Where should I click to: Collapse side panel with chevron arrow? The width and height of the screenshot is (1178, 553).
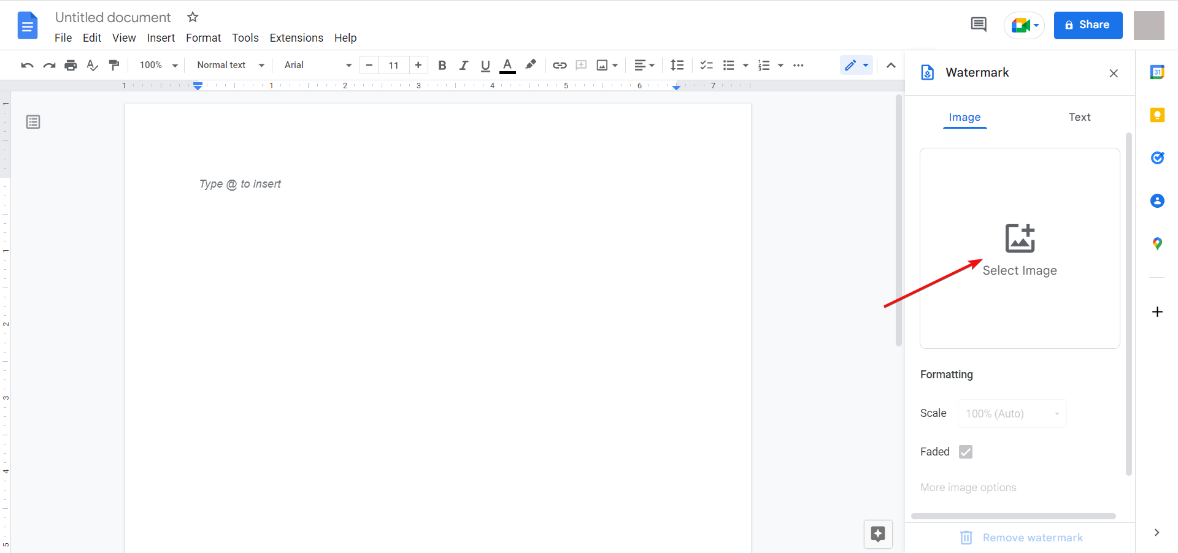1157,532
